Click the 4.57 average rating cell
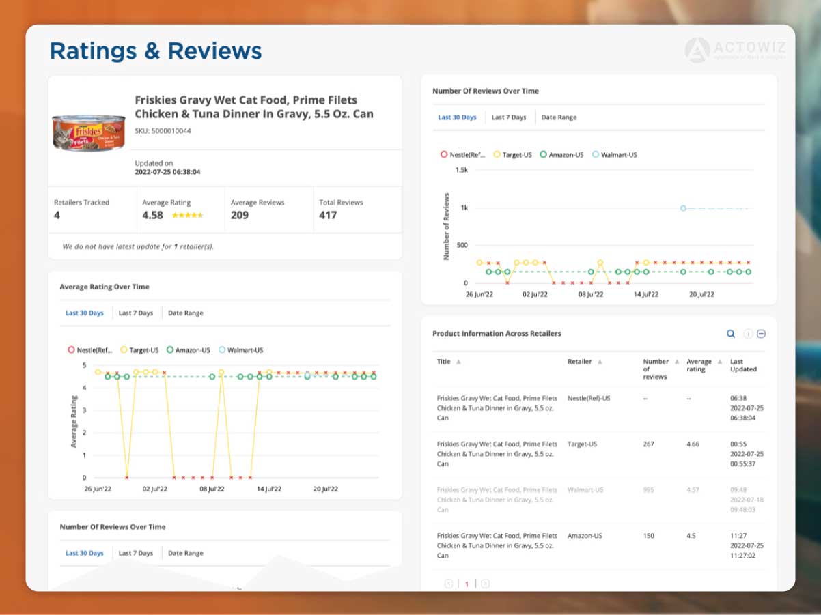821x615 pixels. click(x=693, y=490)
